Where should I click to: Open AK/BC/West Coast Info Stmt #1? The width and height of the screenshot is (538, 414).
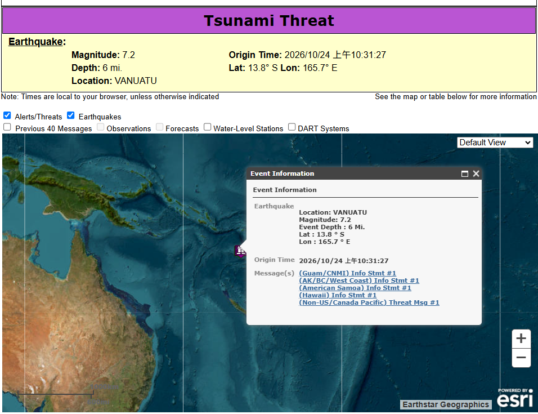(x=359, y=281)
